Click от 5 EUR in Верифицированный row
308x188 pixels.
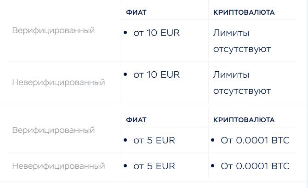154,140
